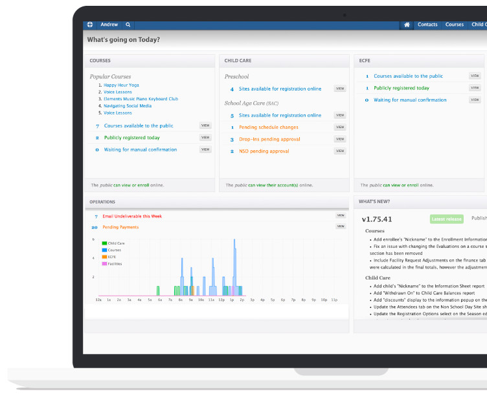The image size is (487, 396).
Task: Click the What's going on Today? title
Action: [123, 39]
